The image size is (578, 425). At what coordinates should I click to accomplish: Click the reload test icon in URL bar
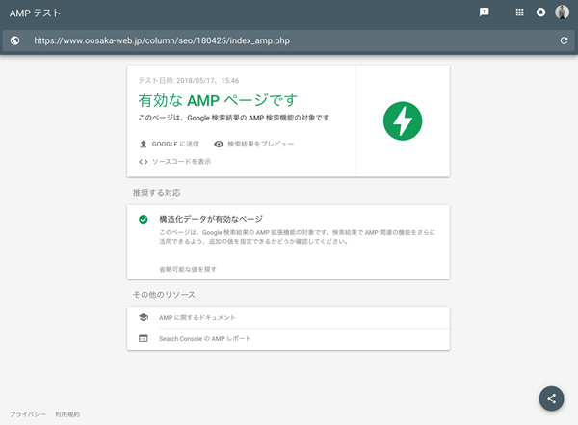click(564, 40)
